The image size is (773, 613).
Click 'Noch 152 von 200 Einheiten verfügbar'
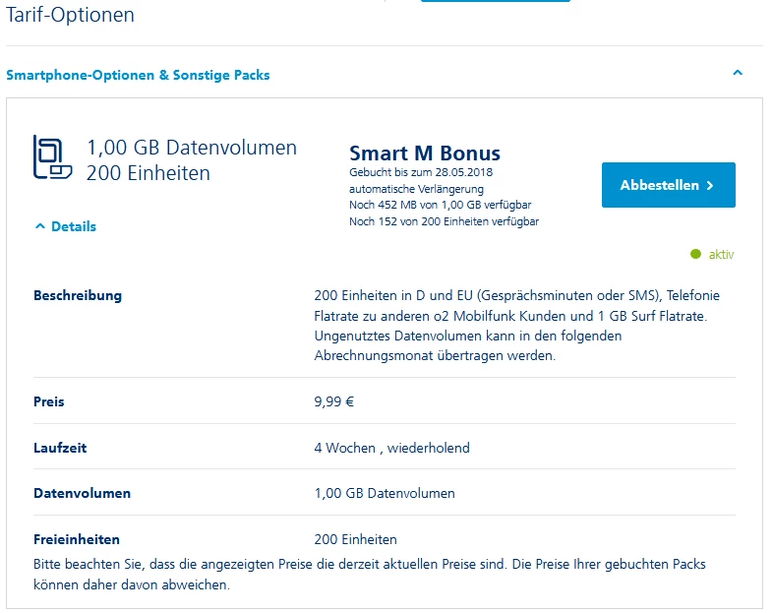445,221
